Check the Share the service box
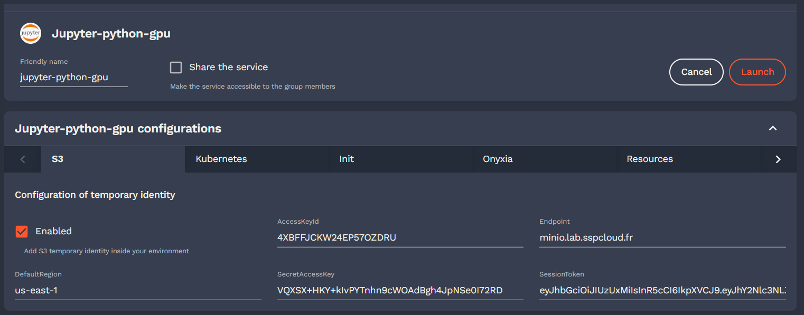 (176, 68)
